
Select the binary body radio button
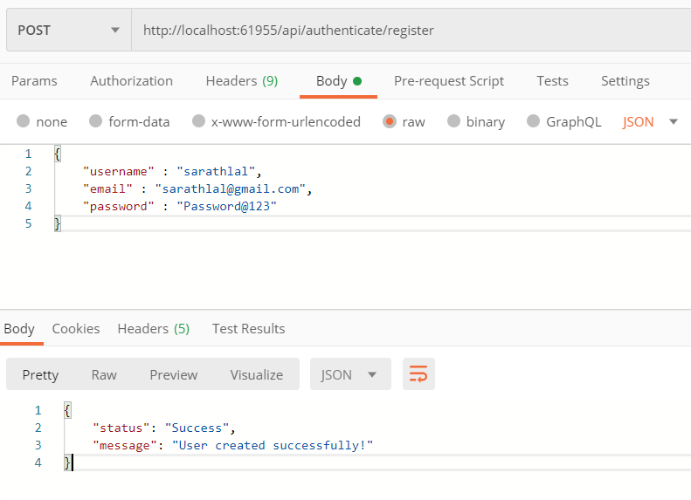(x=453, y=121)
